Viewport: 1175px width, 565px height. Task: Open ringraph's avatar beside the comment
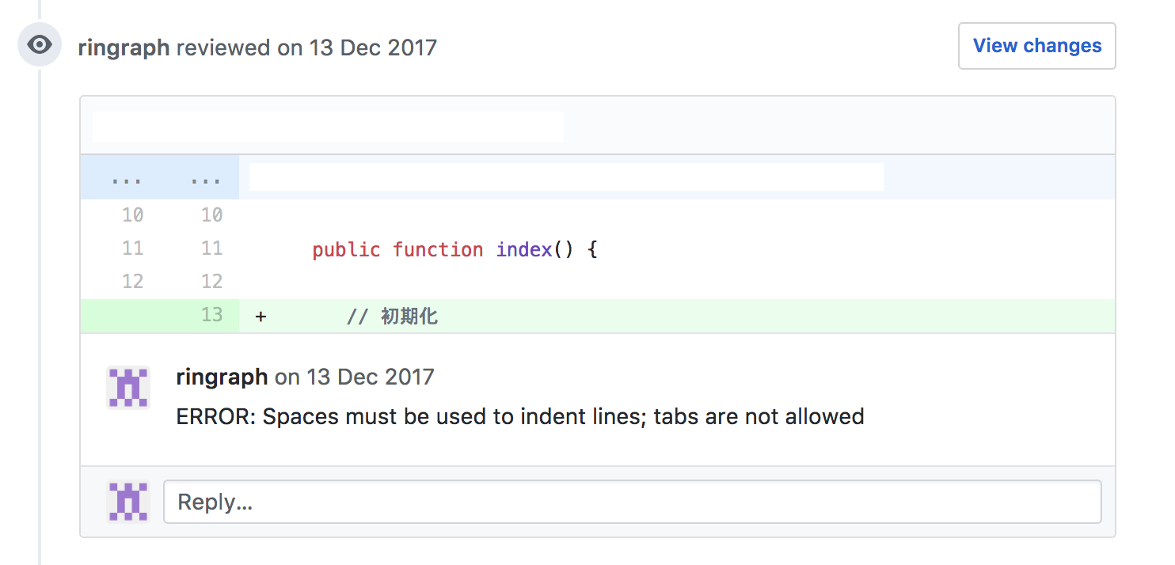(128, 388)
